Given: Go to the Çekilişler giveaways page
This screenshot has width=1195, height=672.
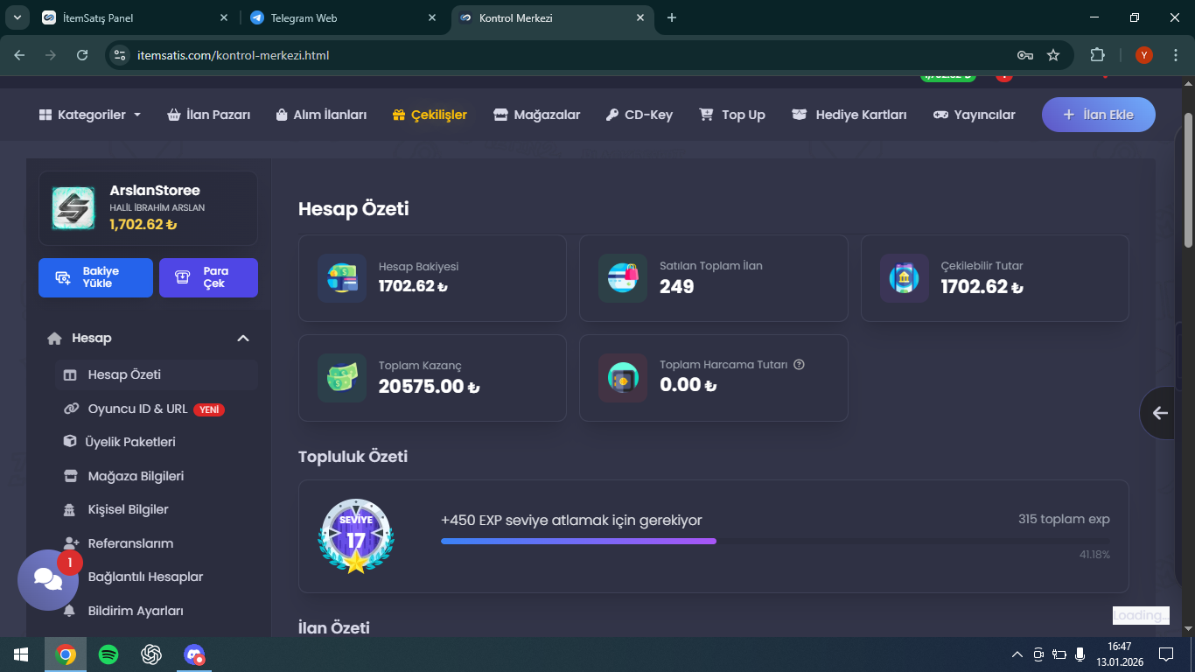Looking at the screenshot, I should [x=430, y=115].
